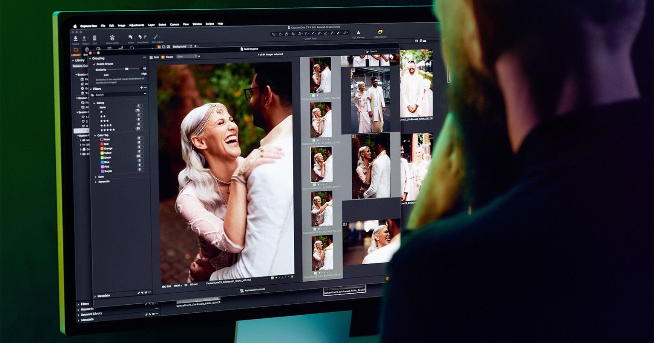Filter by the five-star rating
This screenshot has height=343, width=654.
point(107,129)
